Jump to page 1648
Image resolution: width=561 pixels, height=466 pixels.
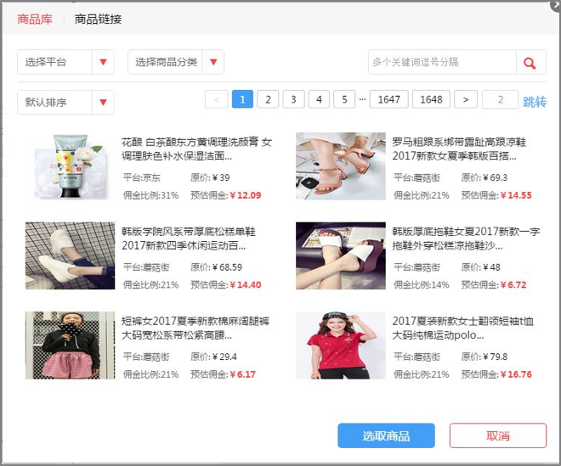431,99
